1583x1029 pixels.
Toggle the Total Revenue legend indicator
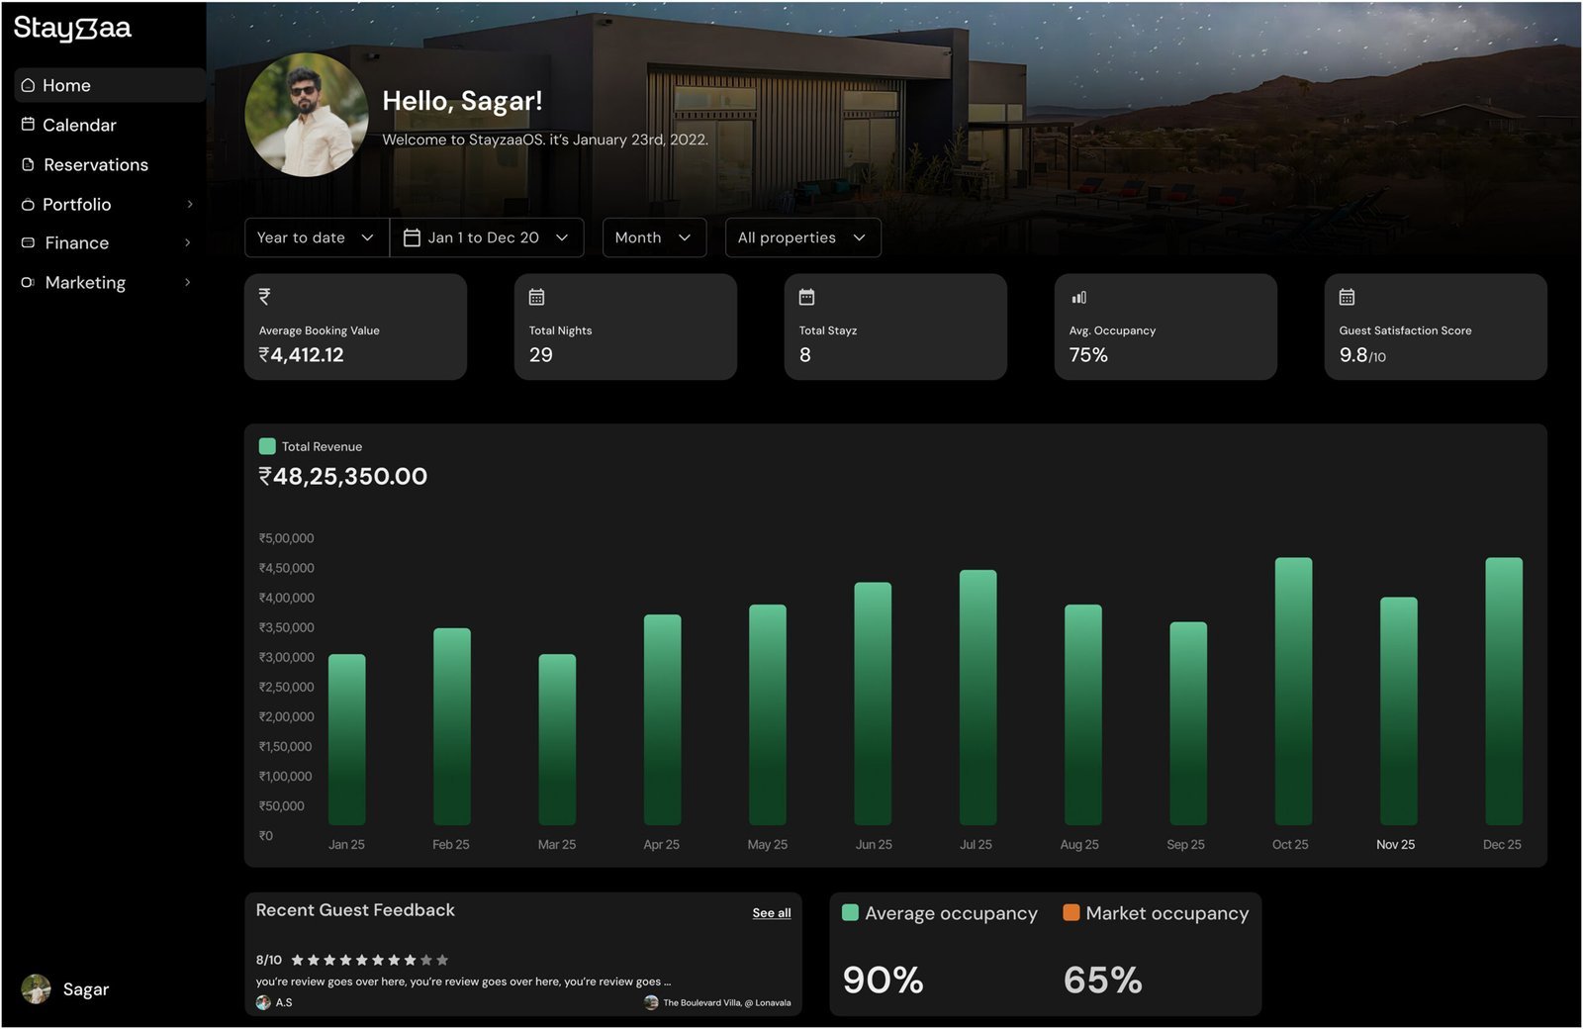pyautogui.click(x=267, y=446)
